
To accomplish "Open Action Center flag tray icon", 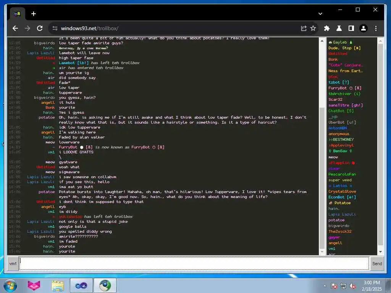I will 334,286.
